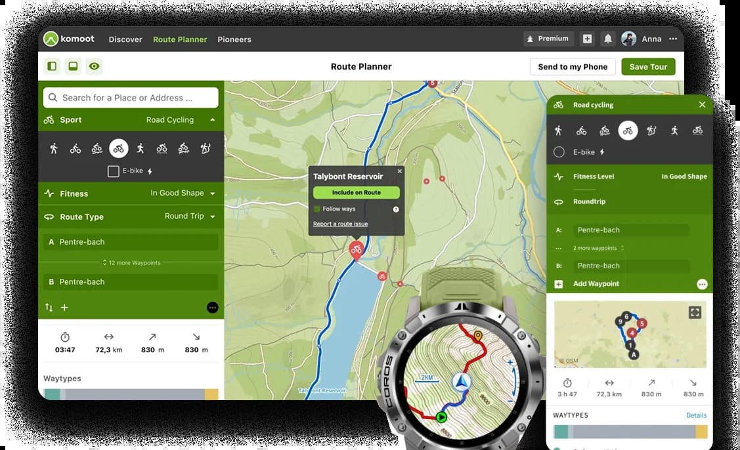The image size is (740, 450).
Task: Click Send to my Phone
Action: [x=573, y=66]
